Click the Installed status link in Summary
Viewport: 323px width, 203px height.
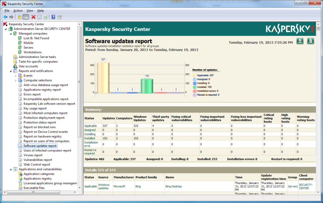pos(90,138)
